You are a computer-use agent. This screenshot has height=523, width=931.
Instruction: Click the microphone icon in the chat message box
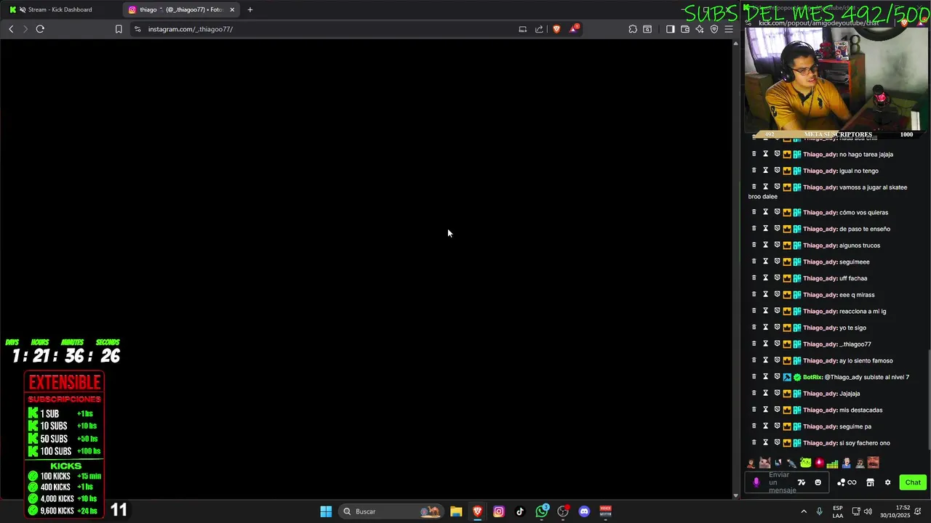756,482
